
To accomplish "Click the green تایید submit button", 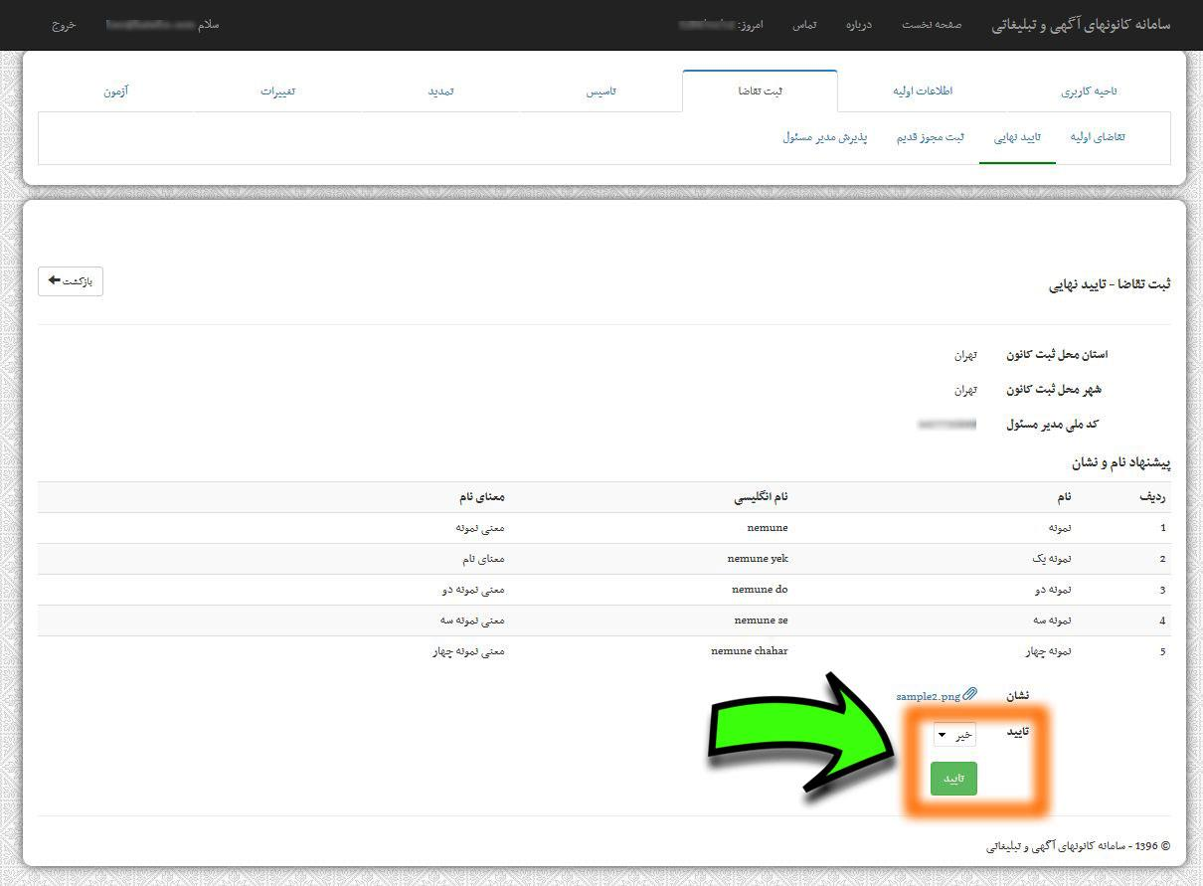I will tap(953, 779).
